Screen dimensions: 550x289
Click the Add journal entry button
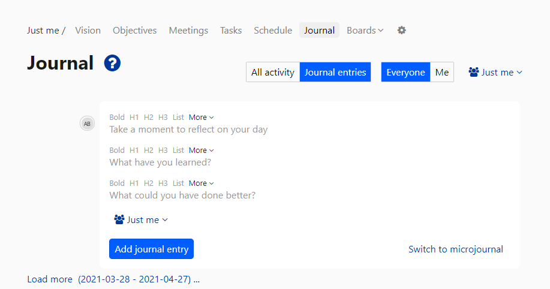[151, 249]
